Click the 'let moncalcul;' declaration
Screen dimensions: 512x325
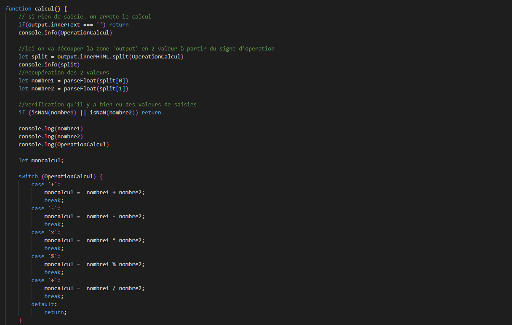(x=41, y=160)
